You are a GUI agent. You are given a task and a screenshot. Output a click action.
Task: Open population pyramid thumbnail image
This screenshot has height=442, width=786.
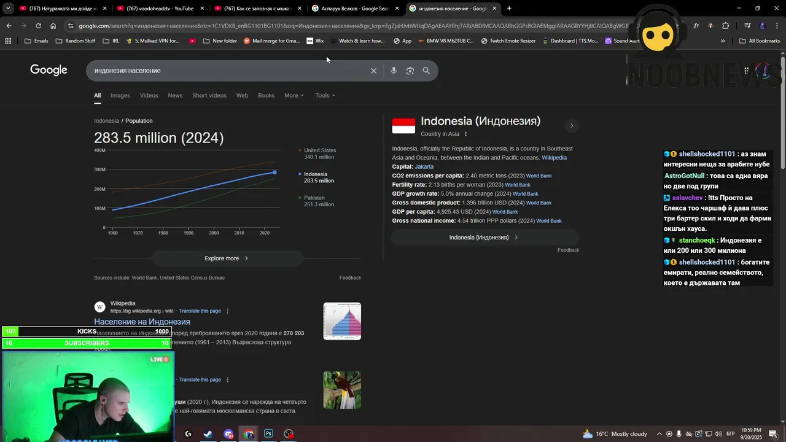coord(342,321)
